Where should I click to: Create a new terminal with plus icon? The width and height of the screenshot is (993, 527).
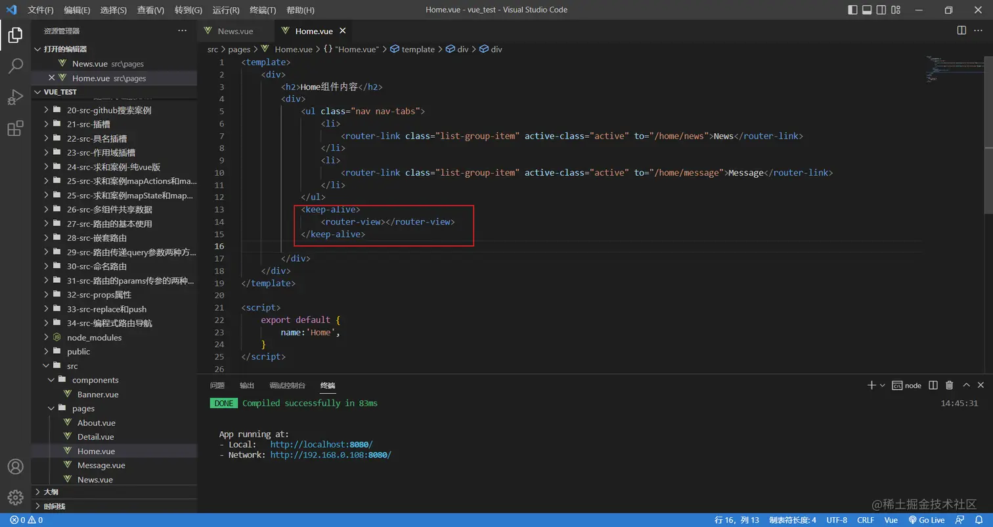[872, 385]
